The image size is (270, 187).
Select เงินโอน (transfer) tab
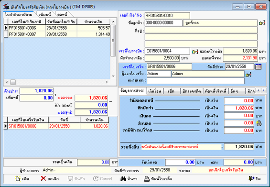[155, 91]
